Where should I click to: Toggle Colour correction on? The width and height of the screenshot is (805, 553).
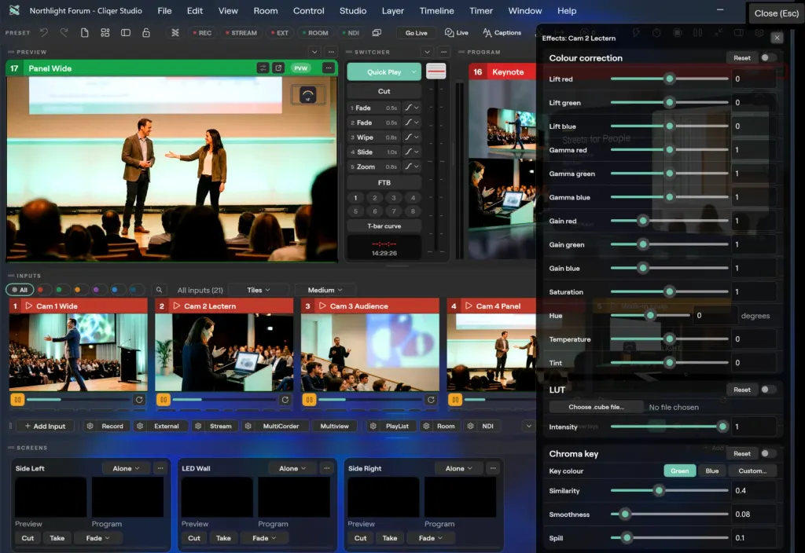pos(767,57)
